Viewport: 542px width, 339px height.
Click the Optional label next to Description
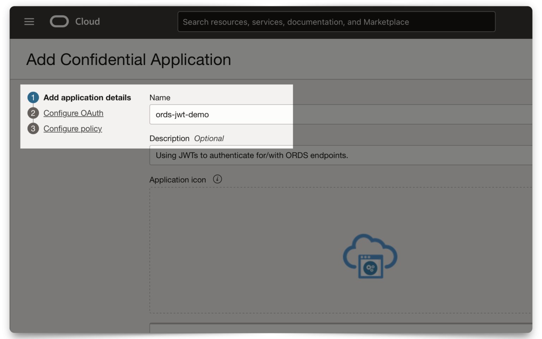tap(209, 138)
